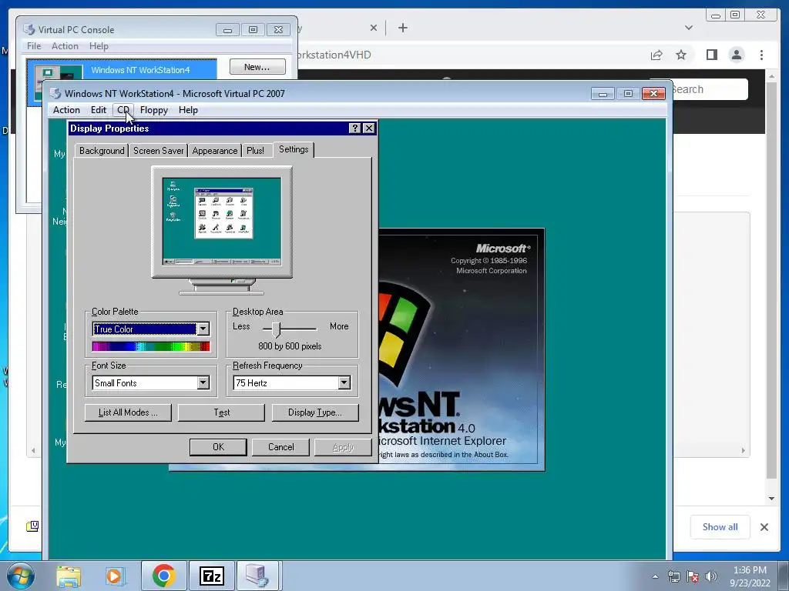Click the Chrome share page icon
The height and width of the screenshot is (591, 789).
[656, 55]
